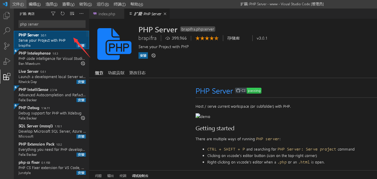Open the Source Control view

[6, 46]
